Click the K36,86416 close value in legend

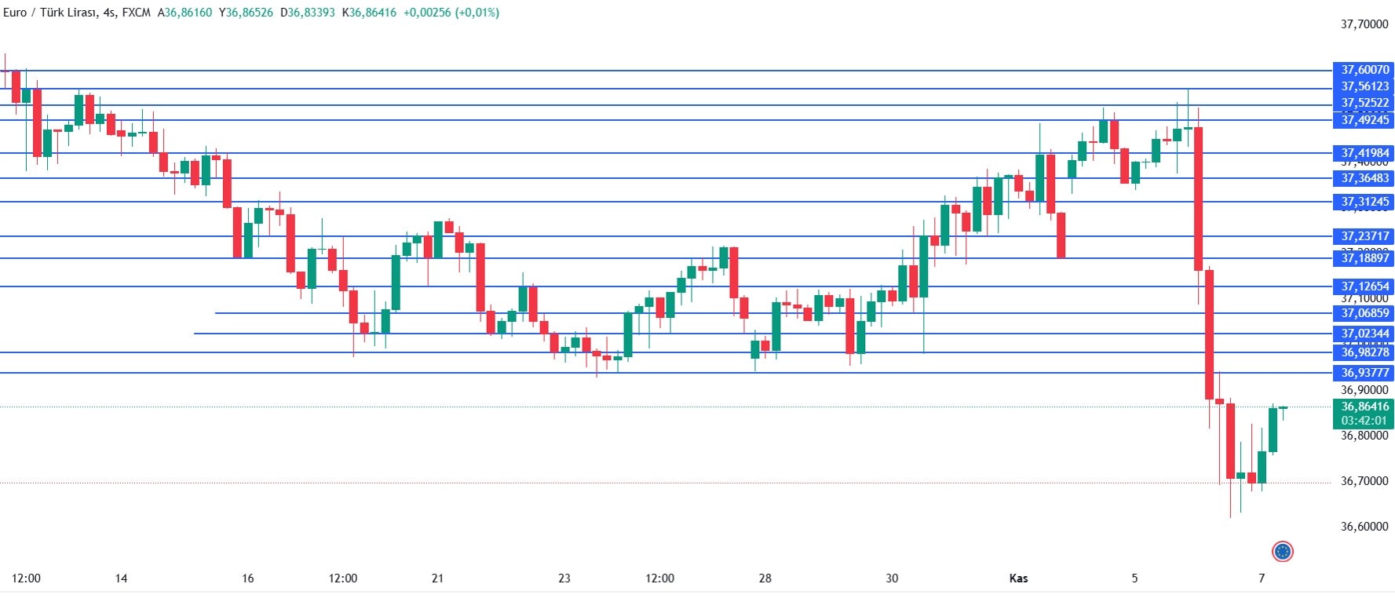click(x=370, y=13)
